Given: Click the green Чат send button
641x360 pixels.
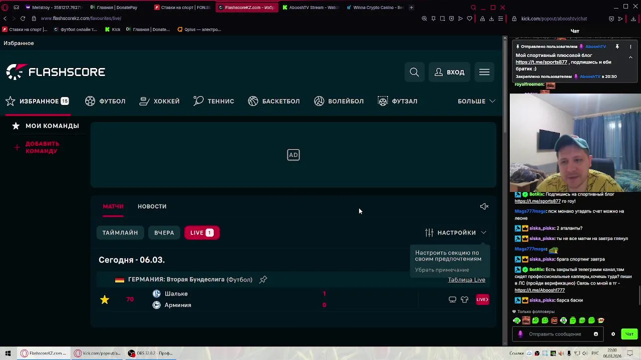Looking at the screenshot, I should click(x=629, y=334).
